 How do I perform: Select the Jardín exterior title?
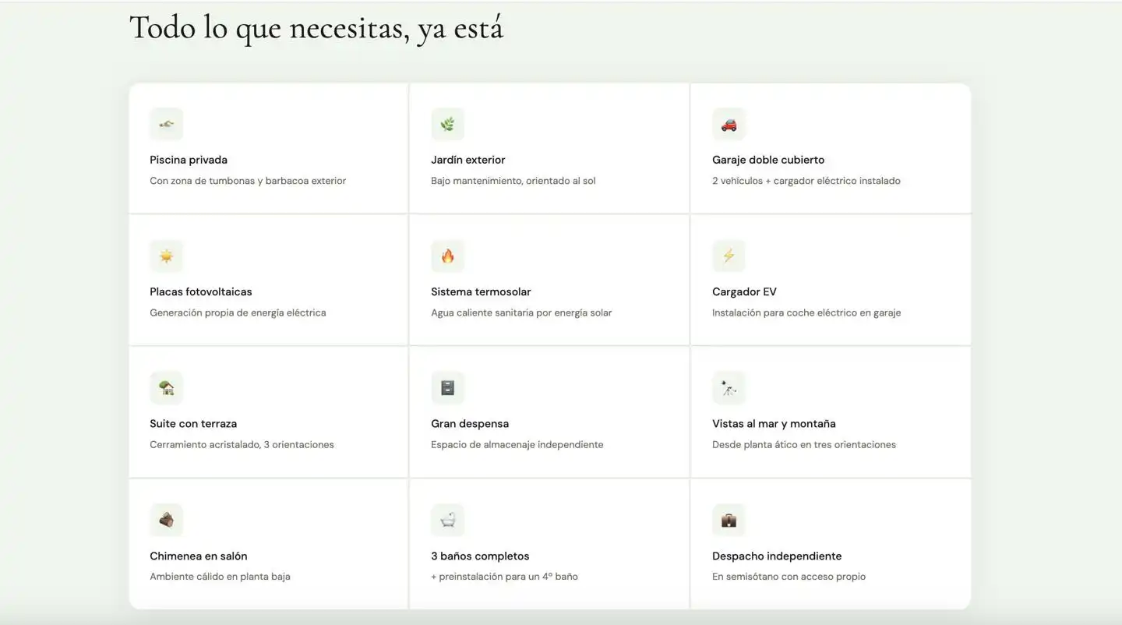coord(468,160)
